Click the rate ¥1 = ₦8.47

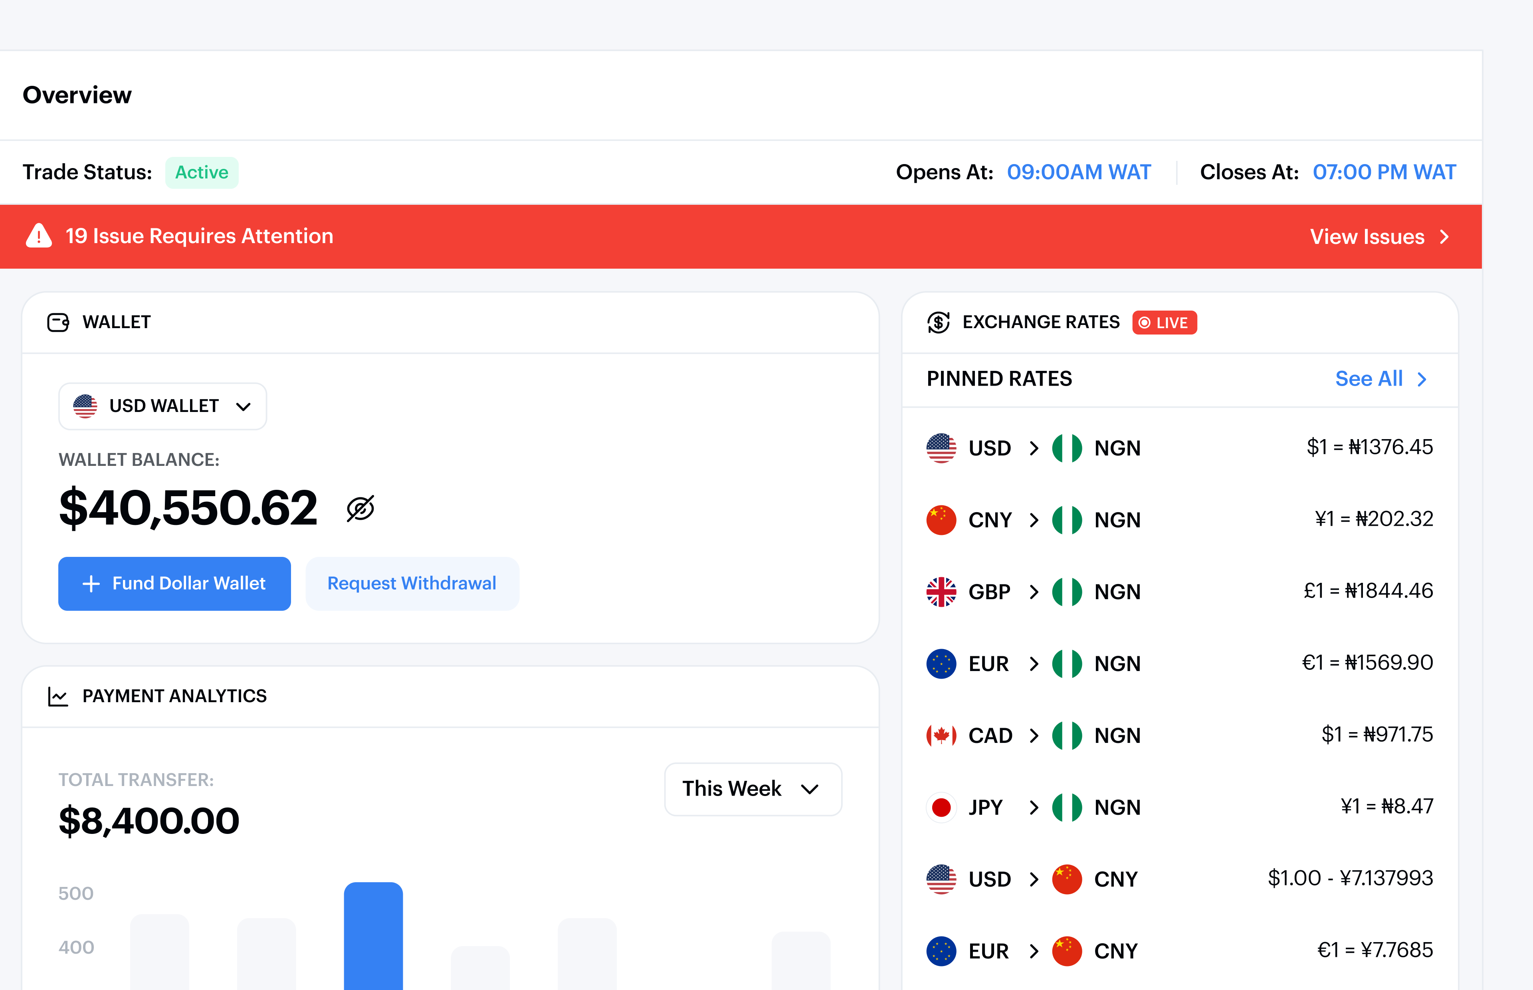(1386, 806)
